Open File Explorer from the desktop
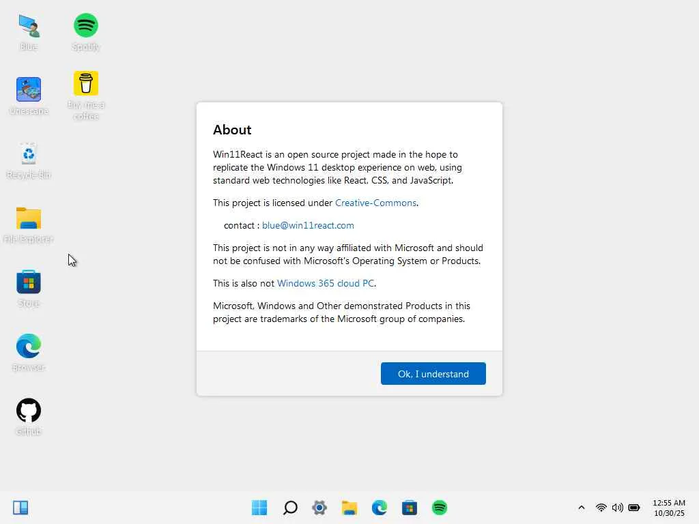 (x=29, y=224)
